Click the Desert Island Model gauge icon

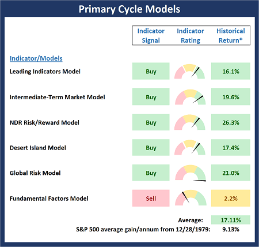click(x=190, y=148)
